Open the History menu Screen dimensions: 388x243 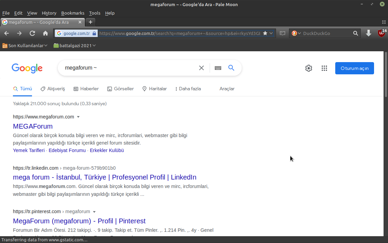(x=49, y=13)
